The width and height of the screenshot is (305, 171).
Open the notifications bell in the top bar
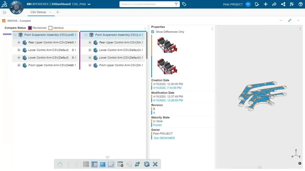pyautogui.click(x=257, y=4)
